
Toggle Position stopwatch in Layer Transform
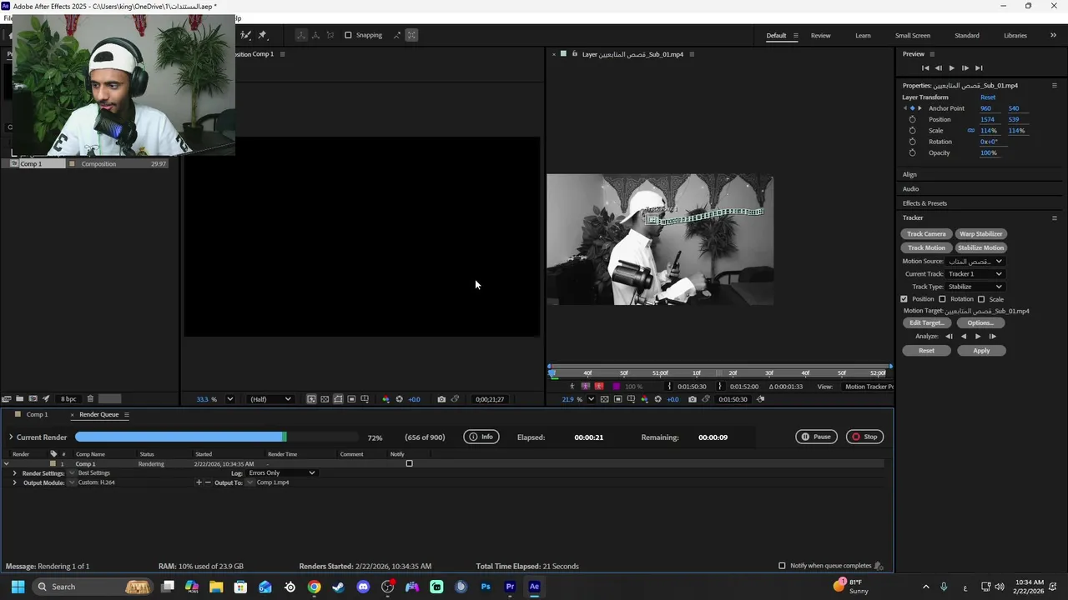912,119
